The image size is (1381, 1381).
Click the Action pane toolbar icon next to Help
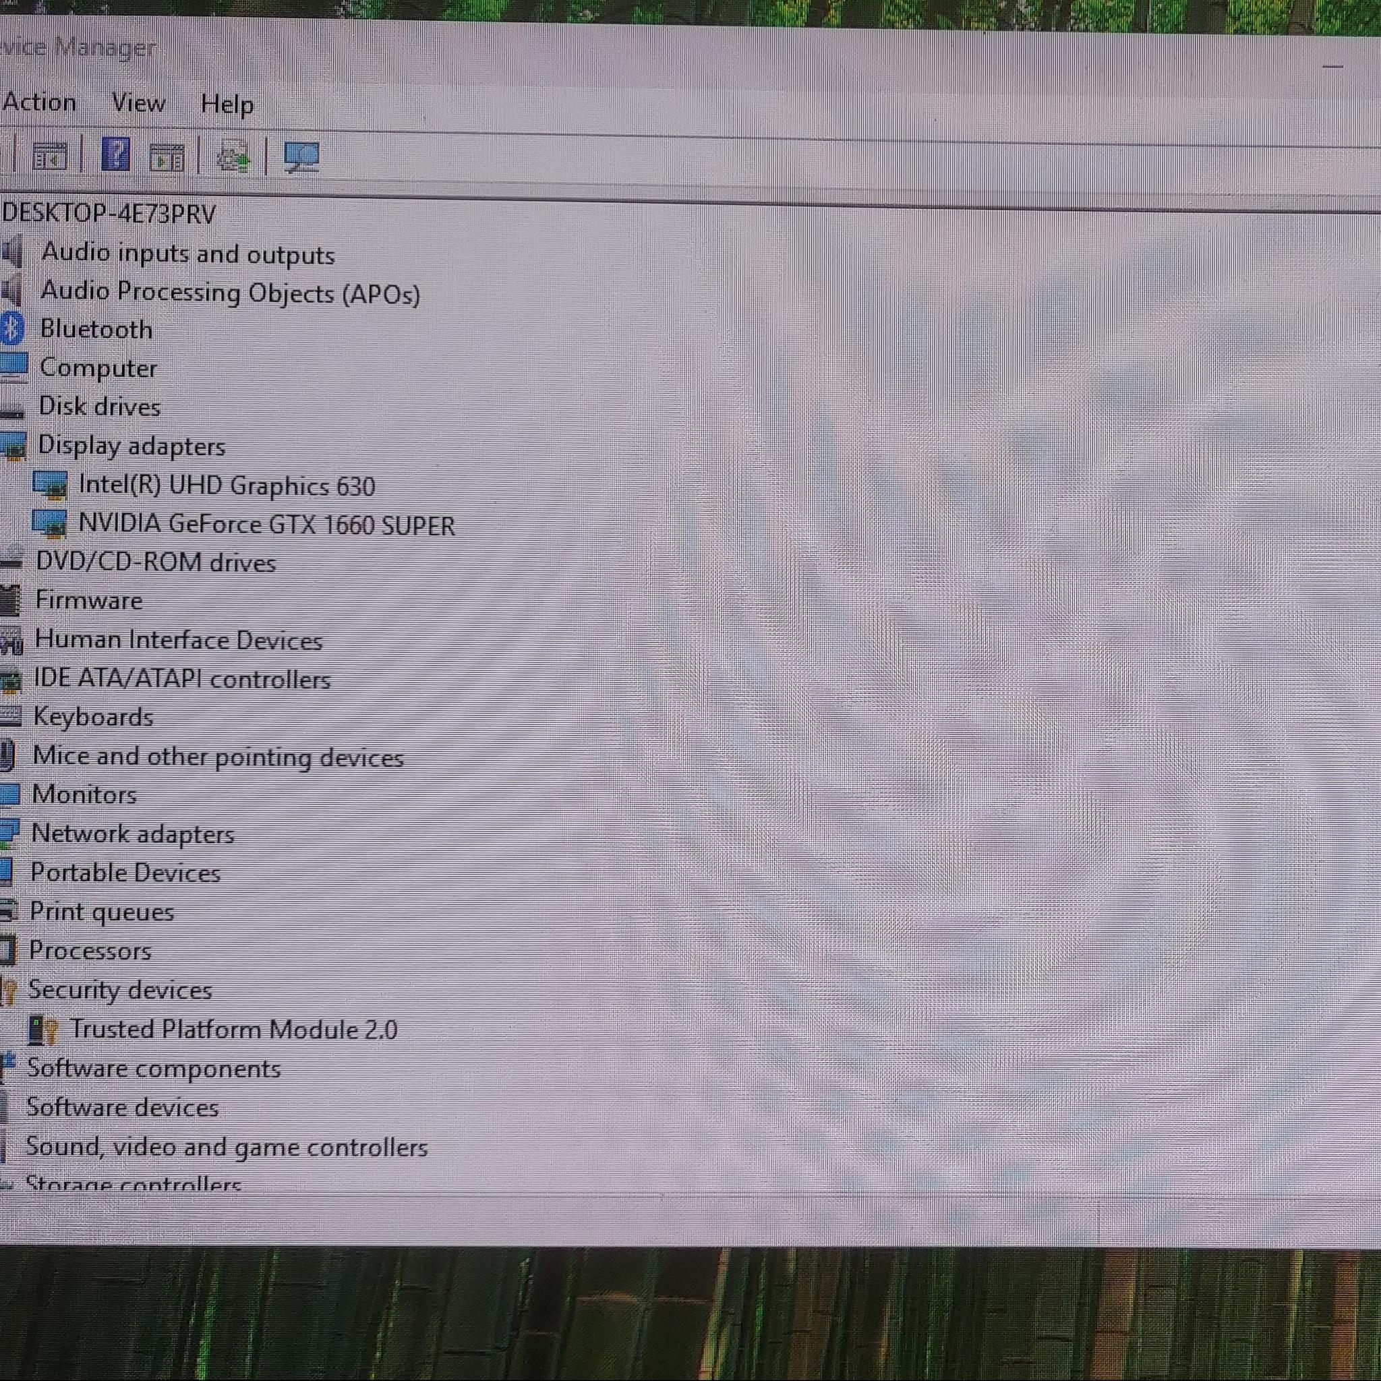(x=167, y=156)
